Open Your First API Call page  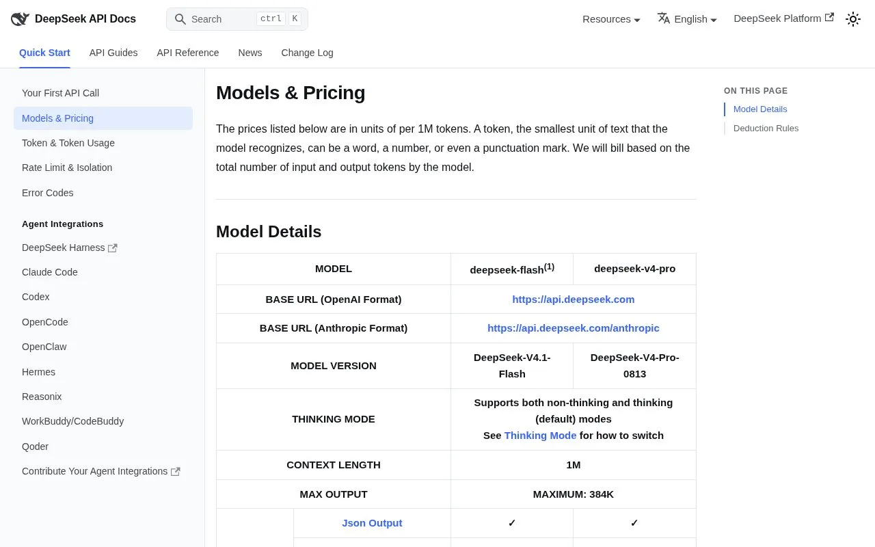tap(103, 93)
